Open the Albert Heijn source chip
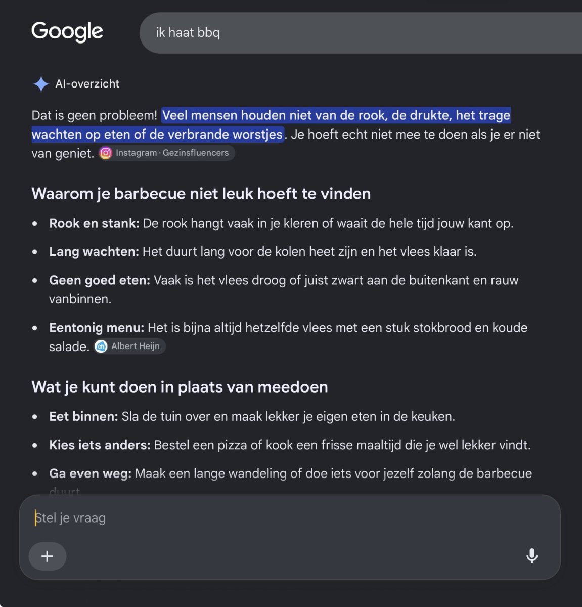 pos(130,346)
